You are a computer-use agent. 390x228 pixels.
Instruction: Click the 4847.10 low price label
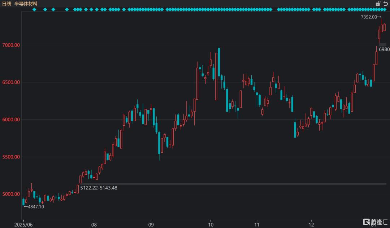pyautogui.click(x=34, y=207)
